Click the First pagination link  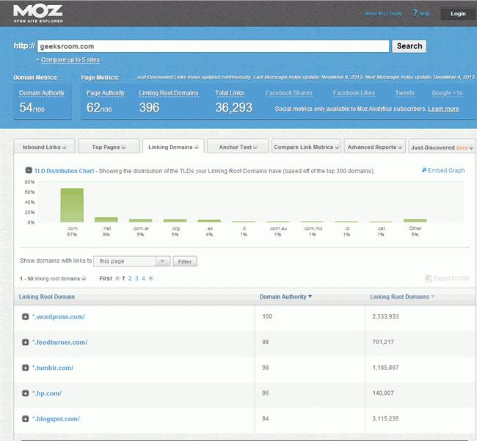point(106,278)
